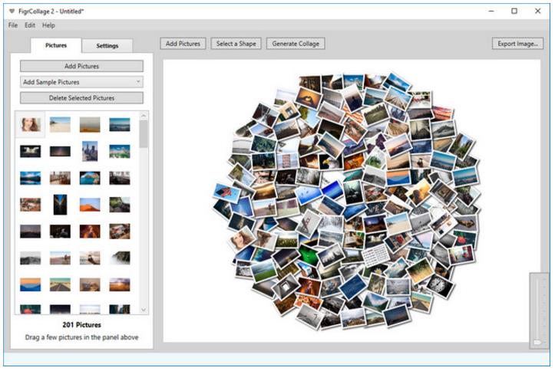The height and width of the screenshot is (371, 555).
Task: Click the Export Image button
Action: [x=517, y=44]
